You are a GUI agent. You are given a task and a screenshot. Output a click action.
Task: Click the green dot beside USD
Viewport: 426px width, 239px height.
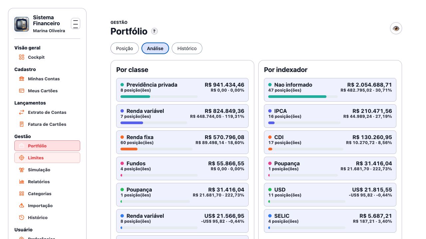[x=270, y=190]
